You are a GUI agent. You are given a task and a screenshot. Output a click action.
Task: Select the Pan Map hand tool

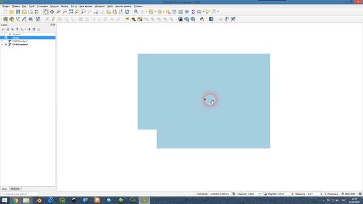click(x=46, y=11)
